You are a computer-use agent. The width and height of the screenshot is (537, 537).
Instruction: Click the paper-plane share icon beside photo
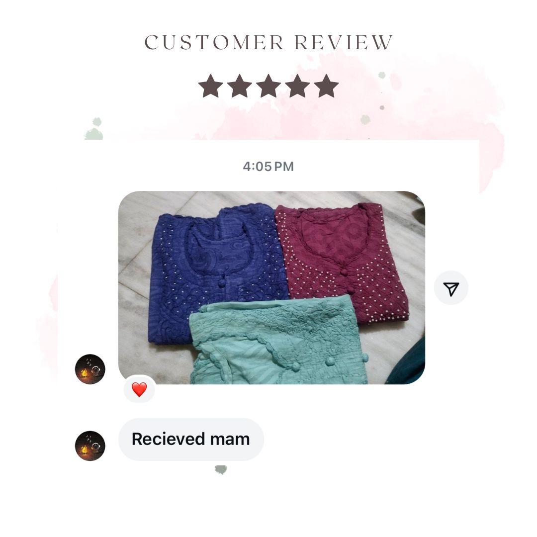click(x=450, y=288)
